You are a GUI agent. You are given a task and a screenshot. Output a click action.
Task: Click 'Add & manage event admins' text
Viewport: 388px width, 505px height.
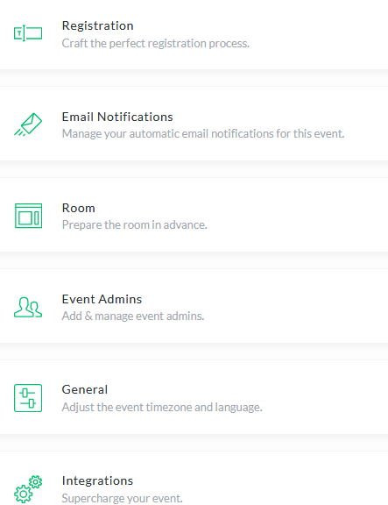133,316
